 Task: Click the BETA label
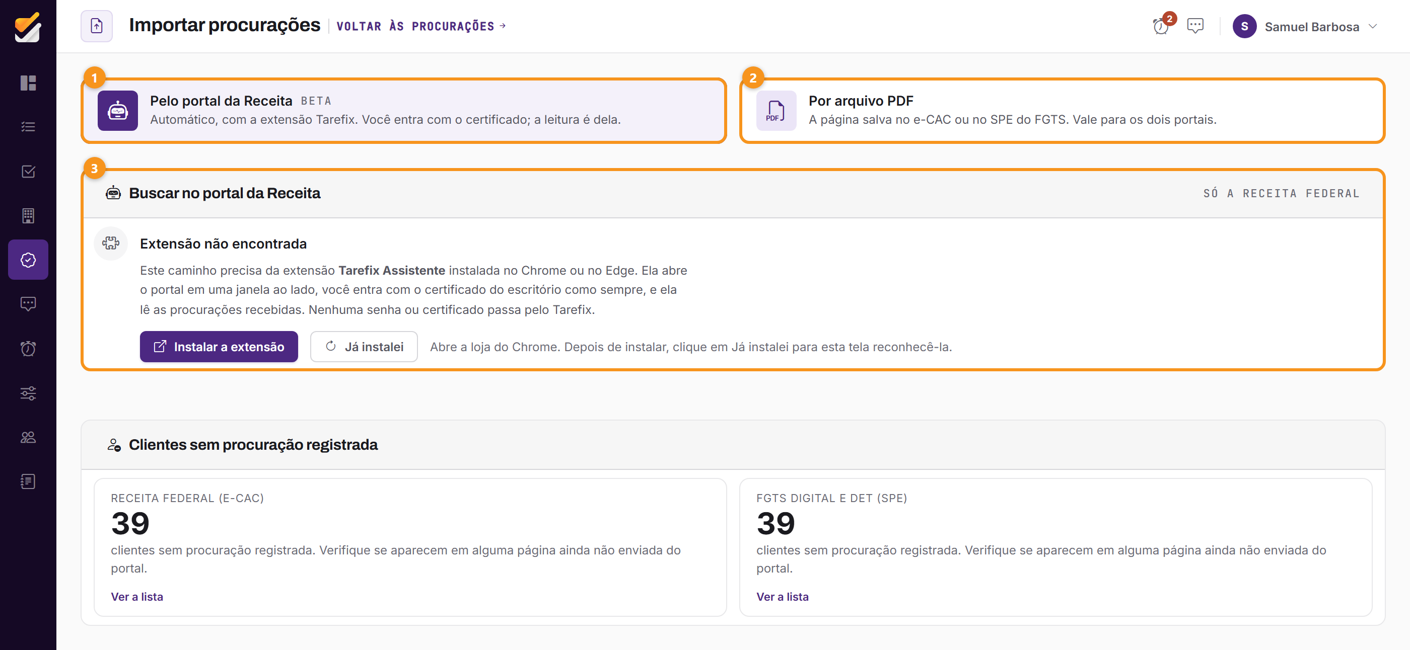(x=316, y=101)
